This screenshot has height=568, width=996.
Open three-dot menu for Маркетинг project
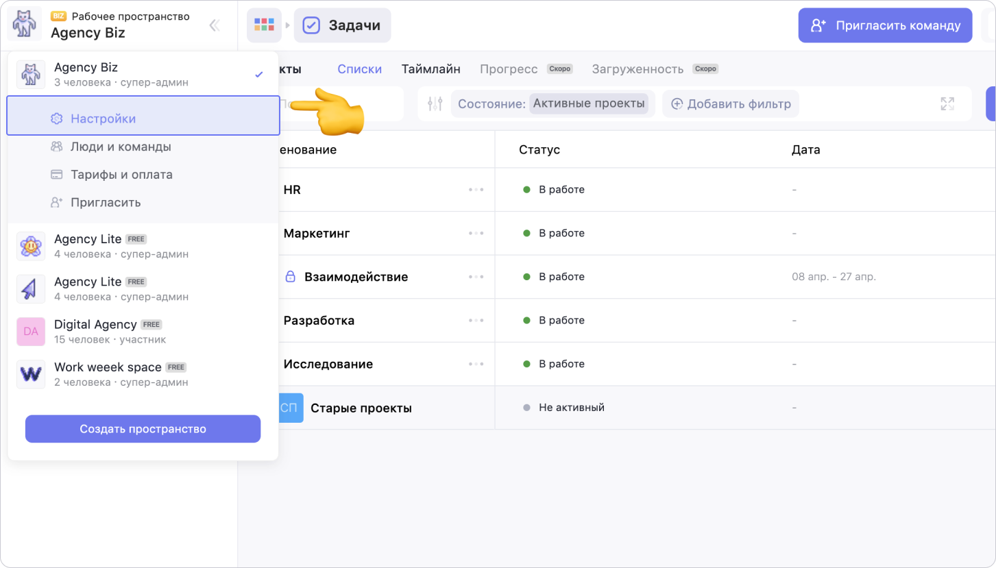click(476, 234)
